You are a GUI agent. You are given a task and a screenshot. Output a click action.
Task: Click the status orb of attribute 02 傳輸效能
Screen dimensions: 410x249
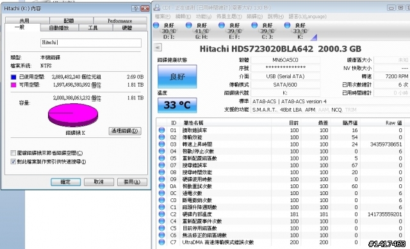[x=161, y=137]
